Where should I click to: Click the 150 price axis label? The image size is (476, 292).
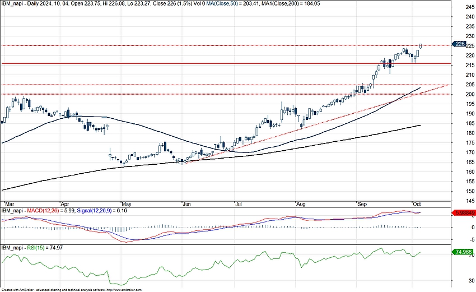[x=470, y=192]
